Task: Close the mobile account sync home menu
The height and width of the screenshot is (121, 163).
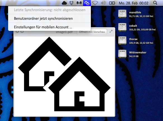Action: (x=87, y=3)
